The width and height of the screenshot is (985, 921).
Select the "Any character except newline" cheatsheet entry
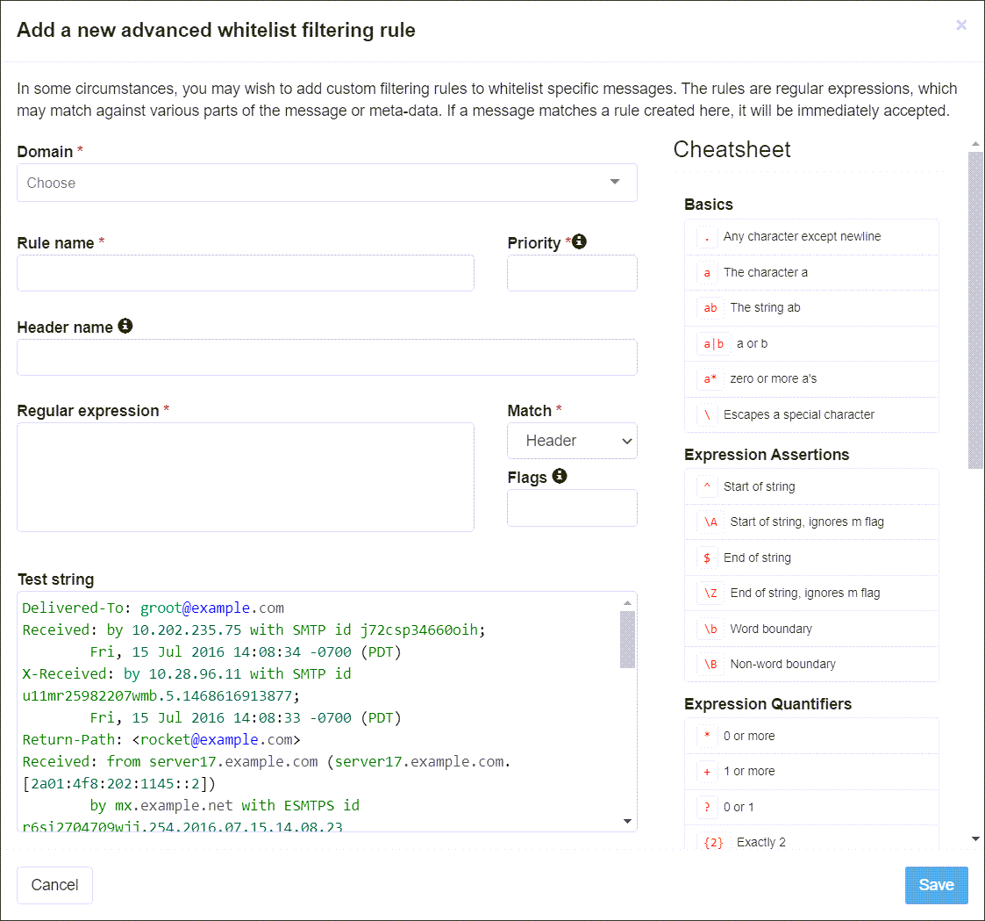810,236
